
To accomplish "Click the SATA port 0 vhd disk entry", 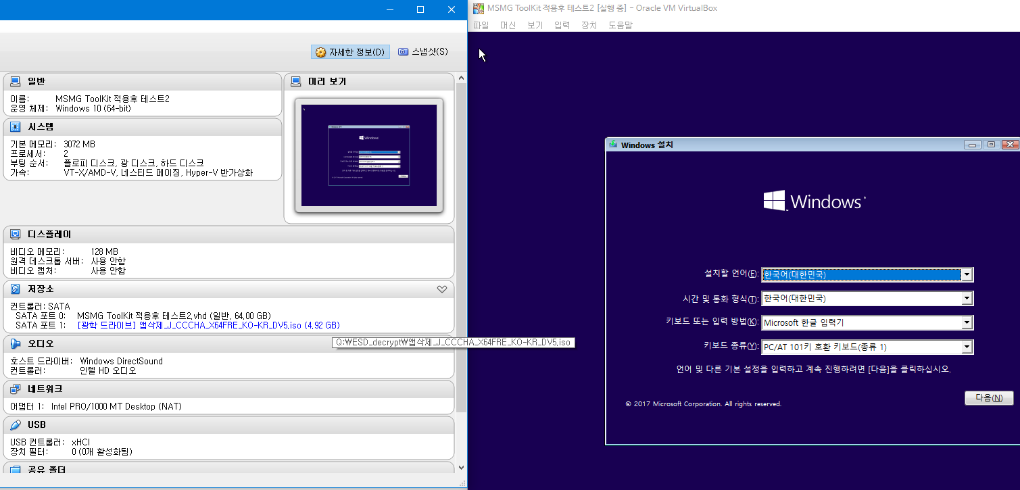I will click(174, 316).
